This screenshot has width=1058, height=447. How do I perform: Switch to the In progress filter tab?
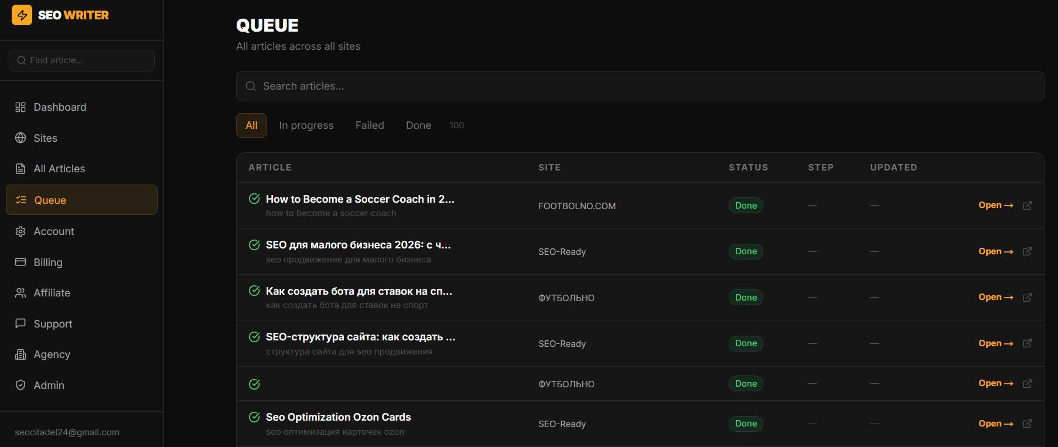(306, 125)
